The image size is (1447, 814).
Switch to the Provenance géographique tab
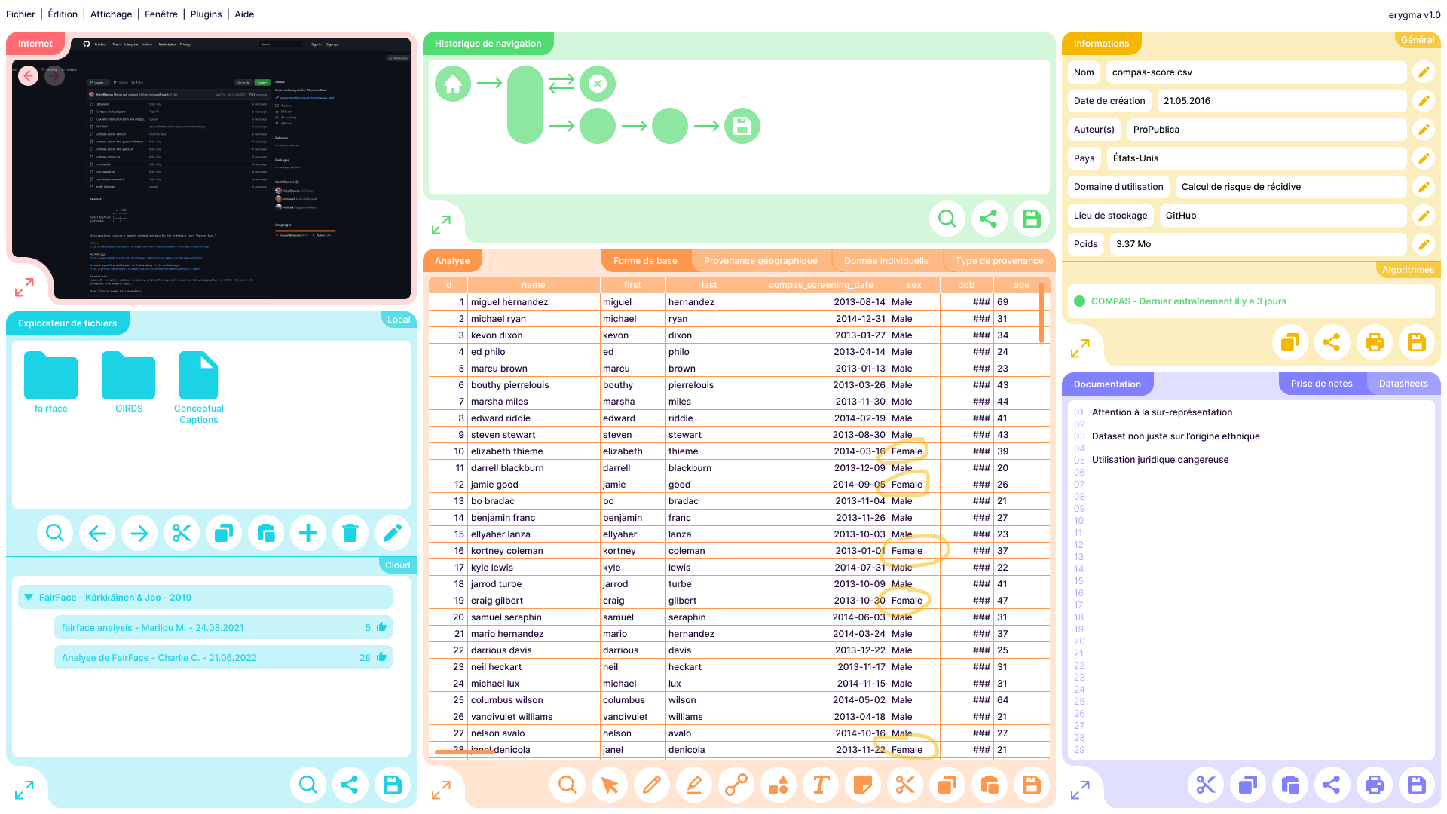coord(760,260)
